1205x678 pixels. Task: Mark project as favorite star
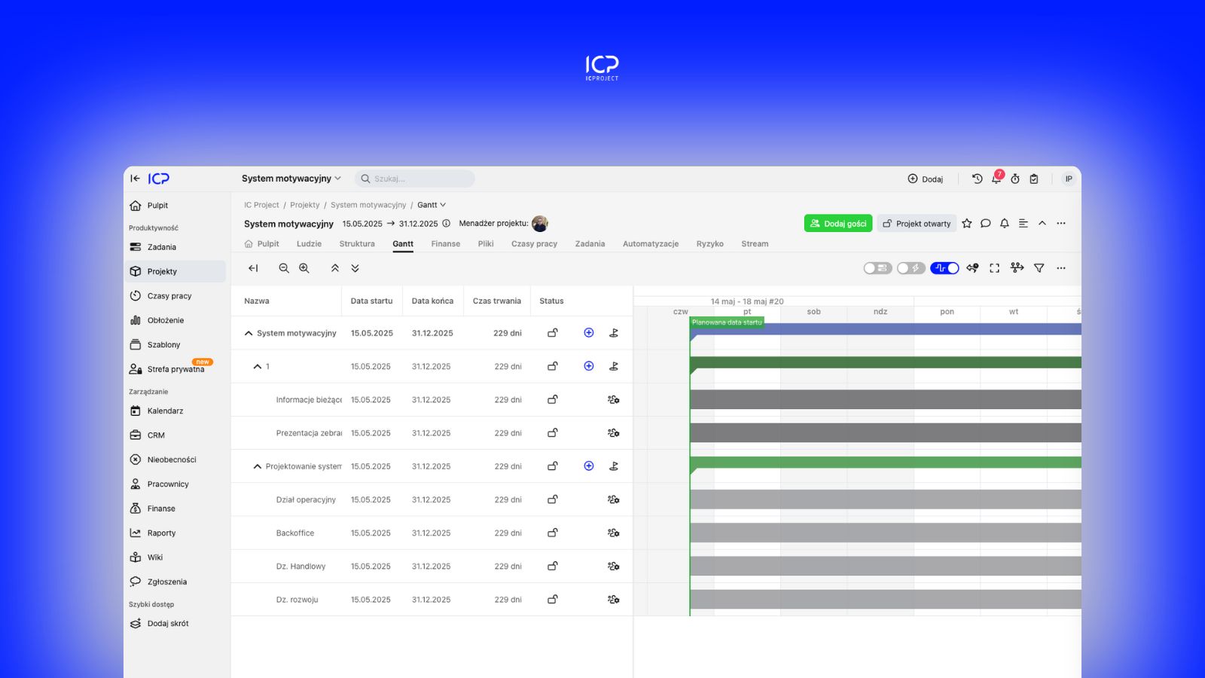967,223
